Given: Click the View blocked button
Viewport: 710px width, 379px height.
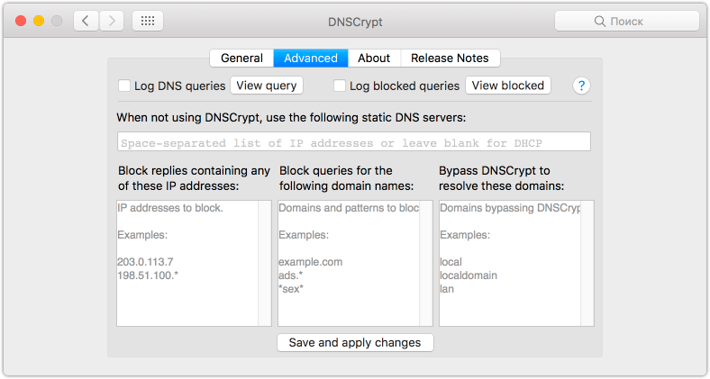Looking at the screenshot, I should [x=508, y=85].
